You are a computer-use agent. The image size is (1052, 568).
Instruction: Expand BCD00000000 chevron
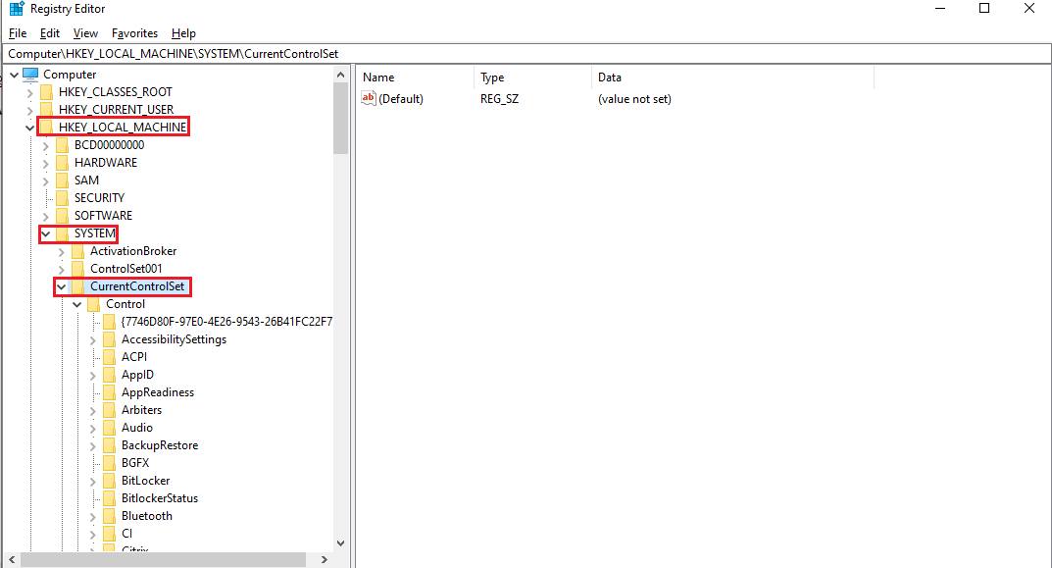[46, 146]
